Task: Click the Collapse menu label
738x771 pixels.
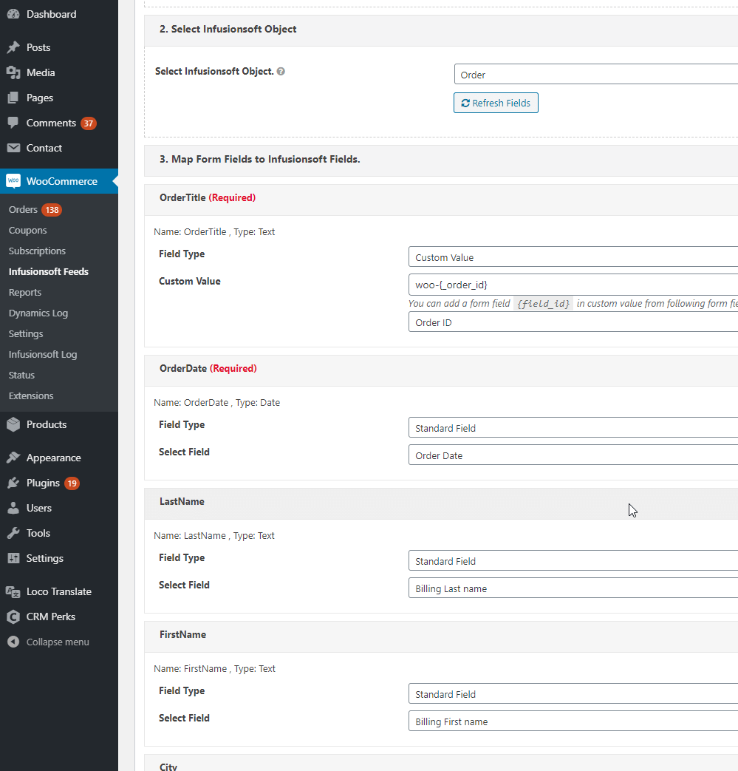Action: 58,642
